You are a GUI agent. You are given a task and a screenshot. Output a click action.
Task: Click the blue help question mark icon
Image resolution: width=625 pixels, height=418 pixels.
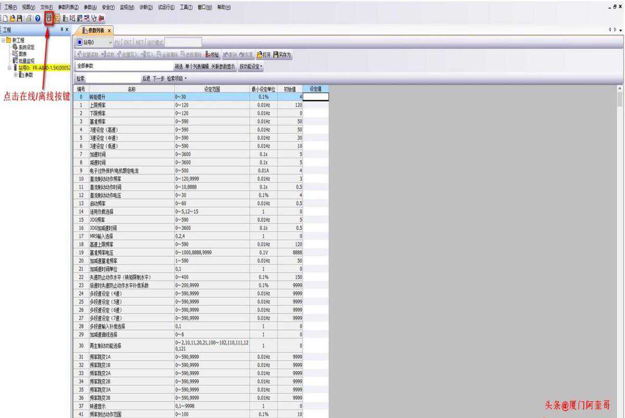click(x=38, y=18)
